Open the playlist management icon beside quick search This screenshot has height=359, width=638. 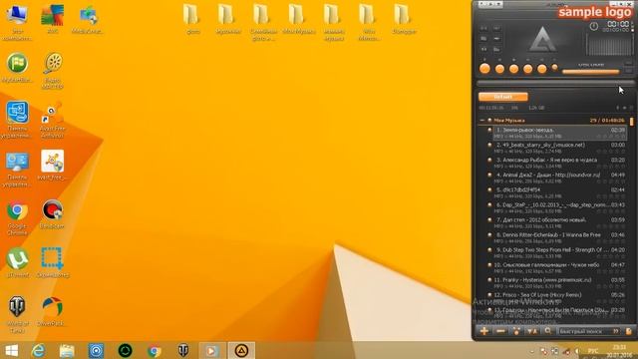pyautogui.click(x=629, y=331)
